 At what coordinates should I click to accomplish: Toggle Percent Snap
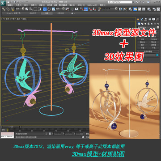[x=90, y=9]
